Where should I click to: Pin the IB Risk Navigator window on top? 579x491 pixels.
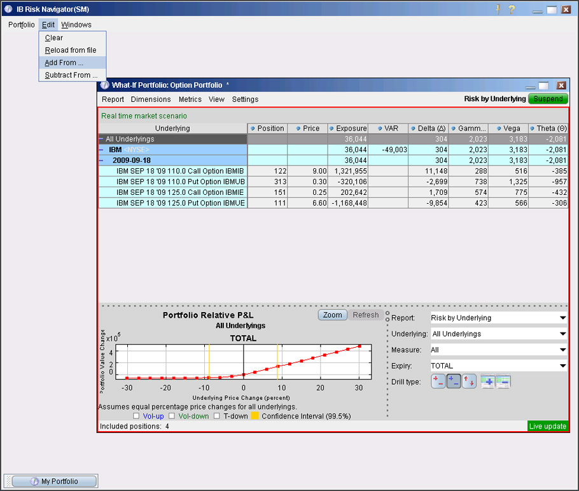[x=498, y=10]
